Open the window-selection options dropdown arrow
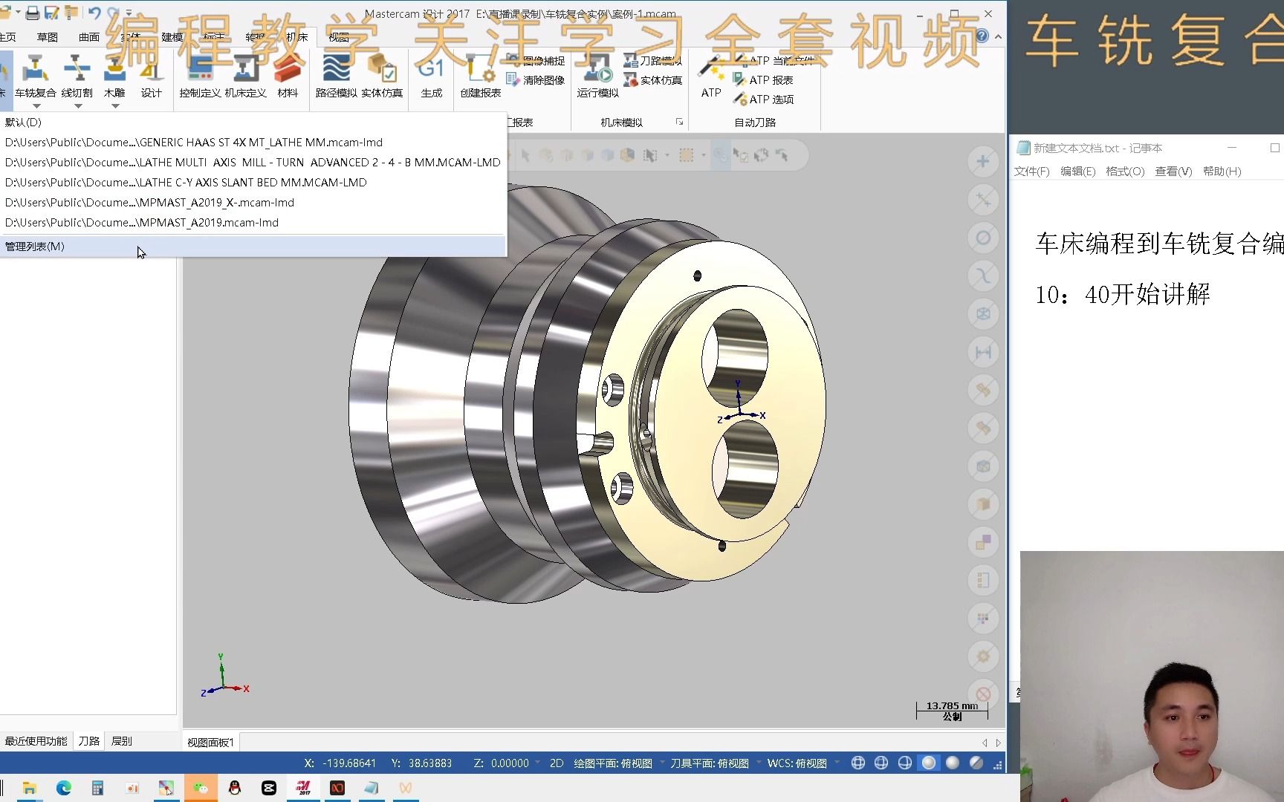Screen dimensions: 1284x802 tap(703, 155)
